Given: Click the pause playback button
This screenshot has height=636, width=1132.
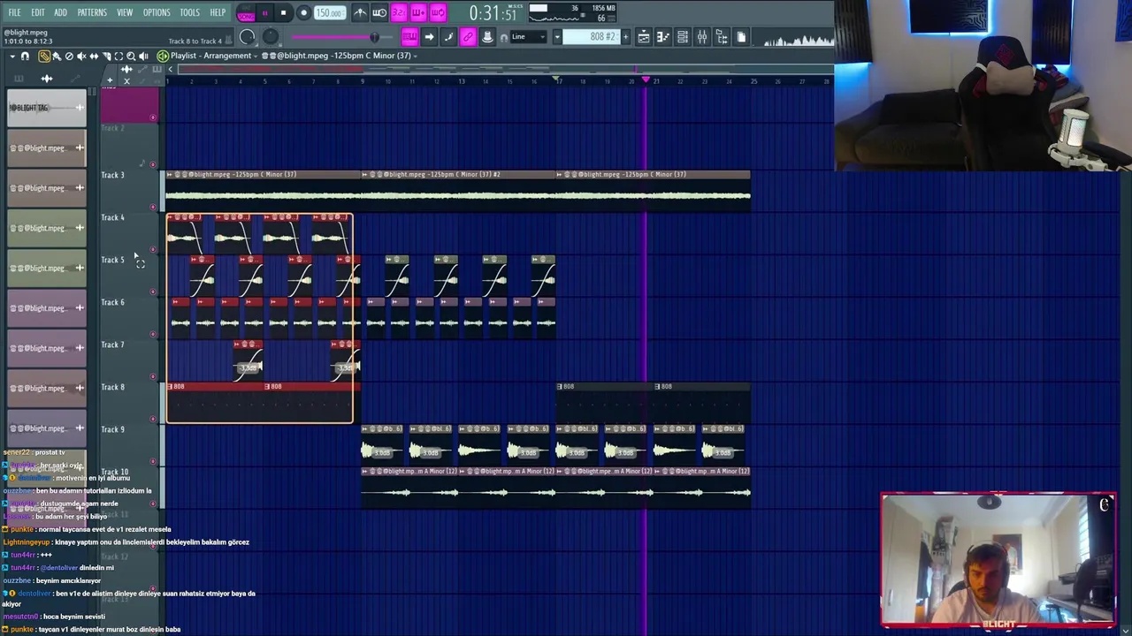Looking at the screenshot, I should pyautogui.click(x=264, y=13).
